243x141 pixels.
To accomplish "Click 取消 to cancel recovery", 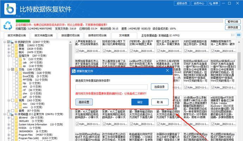I will (x=160, y=102).
